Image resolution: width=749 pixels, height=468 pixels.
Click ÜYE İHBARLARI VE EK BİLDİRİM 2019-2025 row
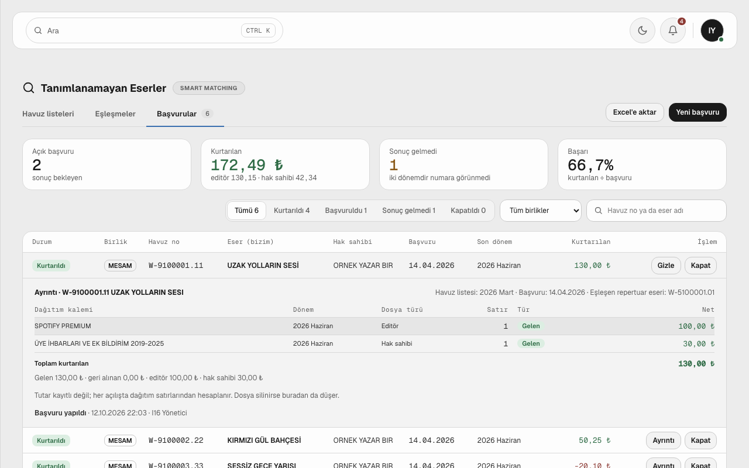pos(374,344)
